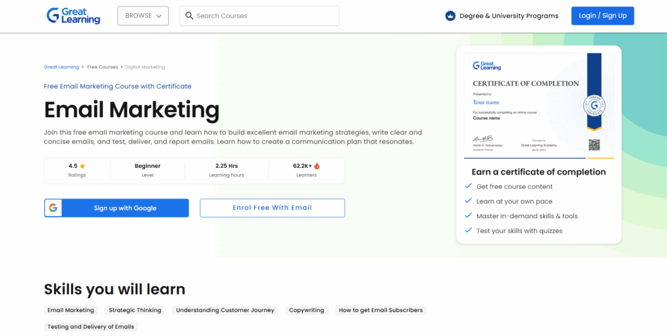Select the Copywriting skill tag
Viewport: 667px width, 336px height.
pos(306,311)
